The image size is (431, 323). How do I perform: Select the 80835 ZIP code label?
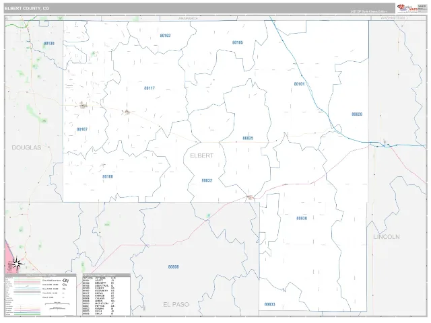point(248,138)
